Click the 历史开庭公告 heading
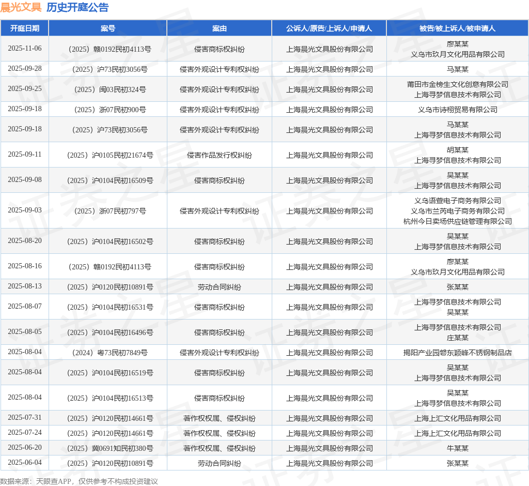Screen dimensions: 529x486 (x=77, y=7)
